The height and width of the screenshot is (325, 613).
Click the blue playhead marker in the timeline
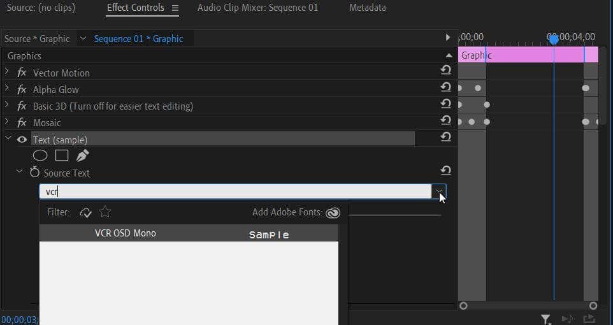tap(554, 40)
